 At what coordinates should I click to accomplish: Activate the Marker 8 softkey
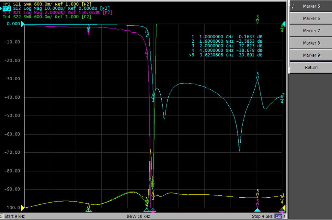311,43
